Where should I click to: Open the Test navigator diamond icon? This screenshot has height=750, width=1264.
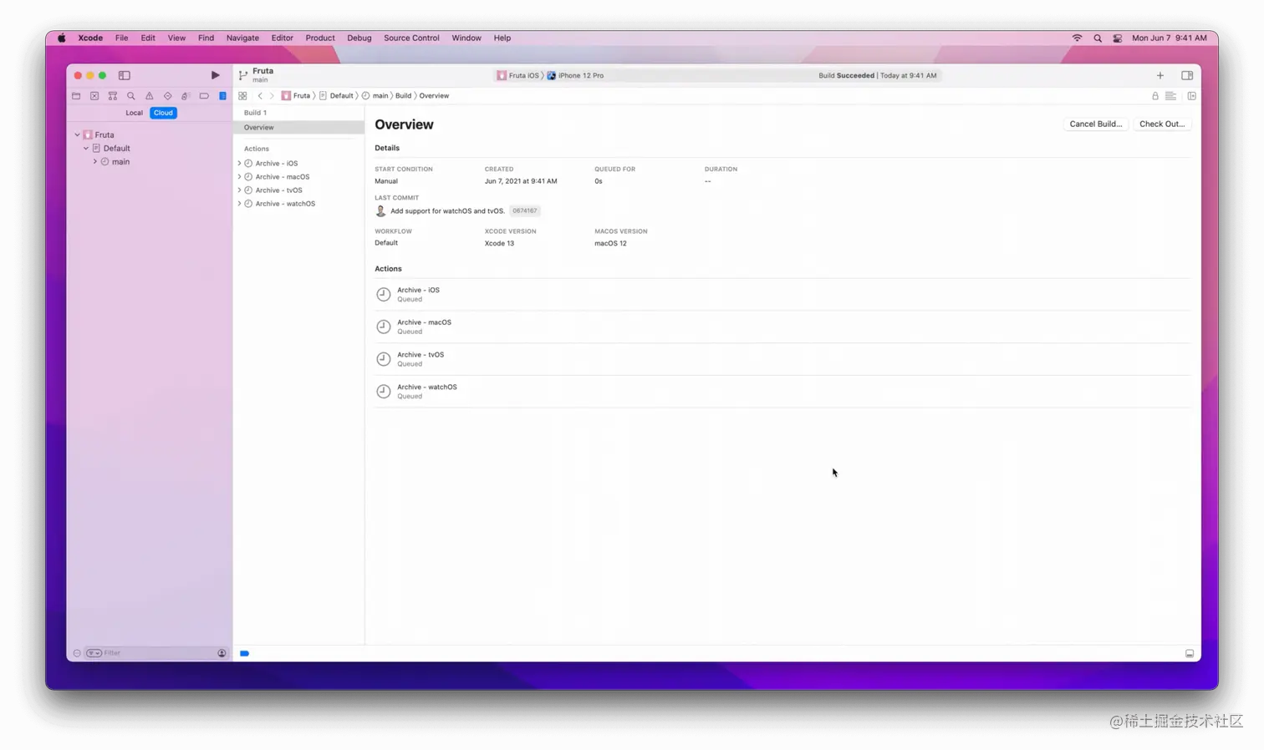[x=168, y=96]
